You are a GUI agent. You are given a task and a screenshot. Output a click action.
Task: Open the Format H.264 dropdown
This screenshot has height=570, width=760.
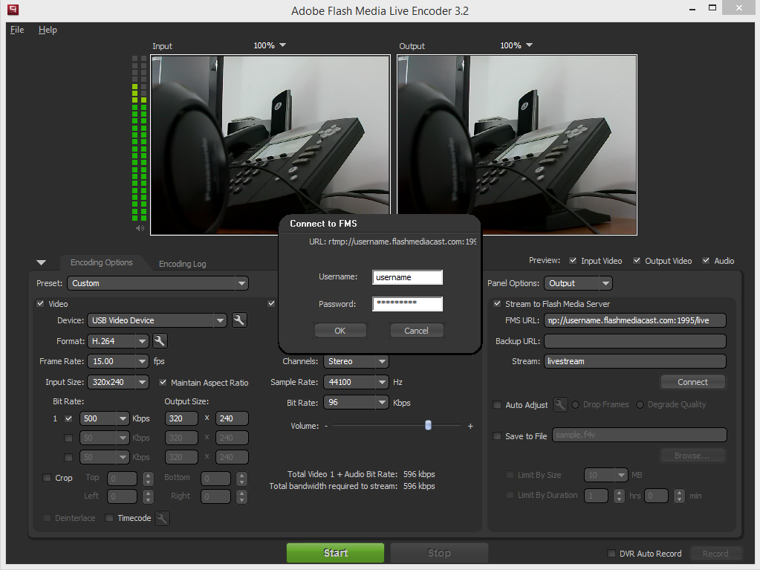[118, 341]
